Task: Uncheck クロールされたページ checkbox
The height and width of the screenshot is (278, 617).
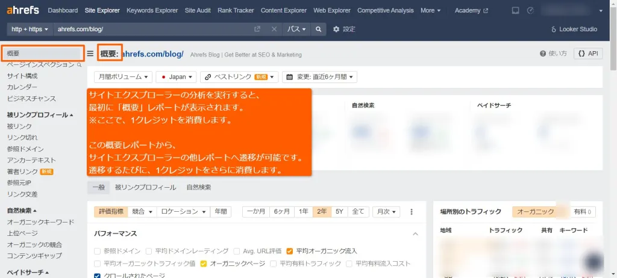Action: coord(97,276)
